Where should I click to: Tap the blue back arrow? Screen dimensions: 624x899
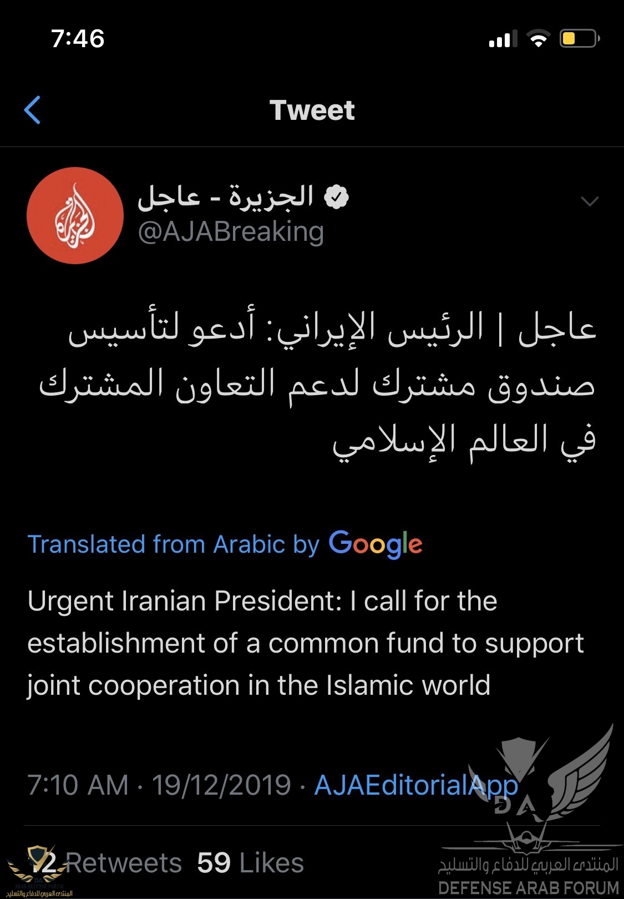tap(33, 110)
